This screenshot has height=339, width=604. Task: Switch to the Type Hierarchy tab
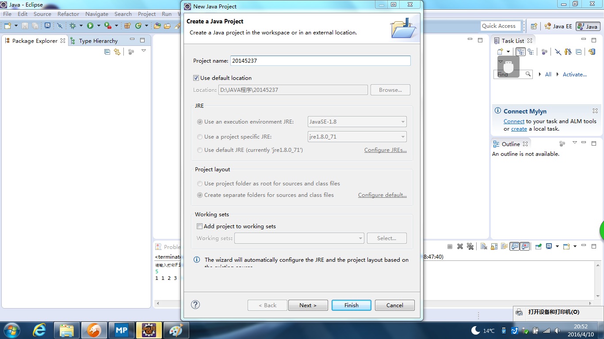click(x=94, y=41)
